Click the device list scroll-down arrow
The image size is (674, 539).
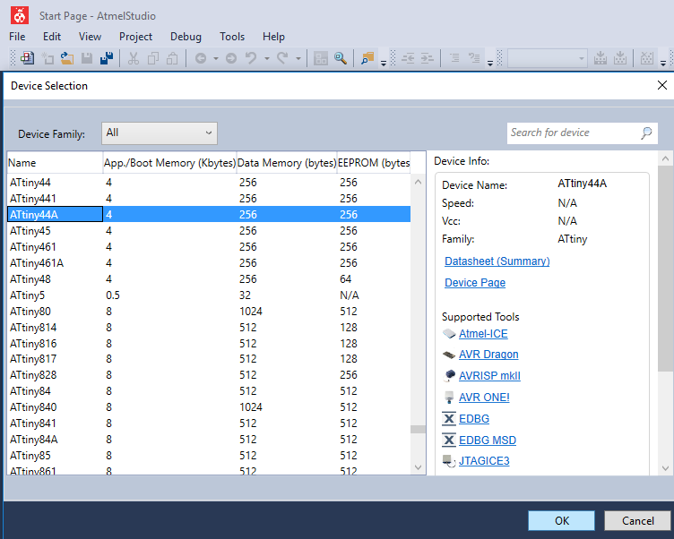[418, 467]
